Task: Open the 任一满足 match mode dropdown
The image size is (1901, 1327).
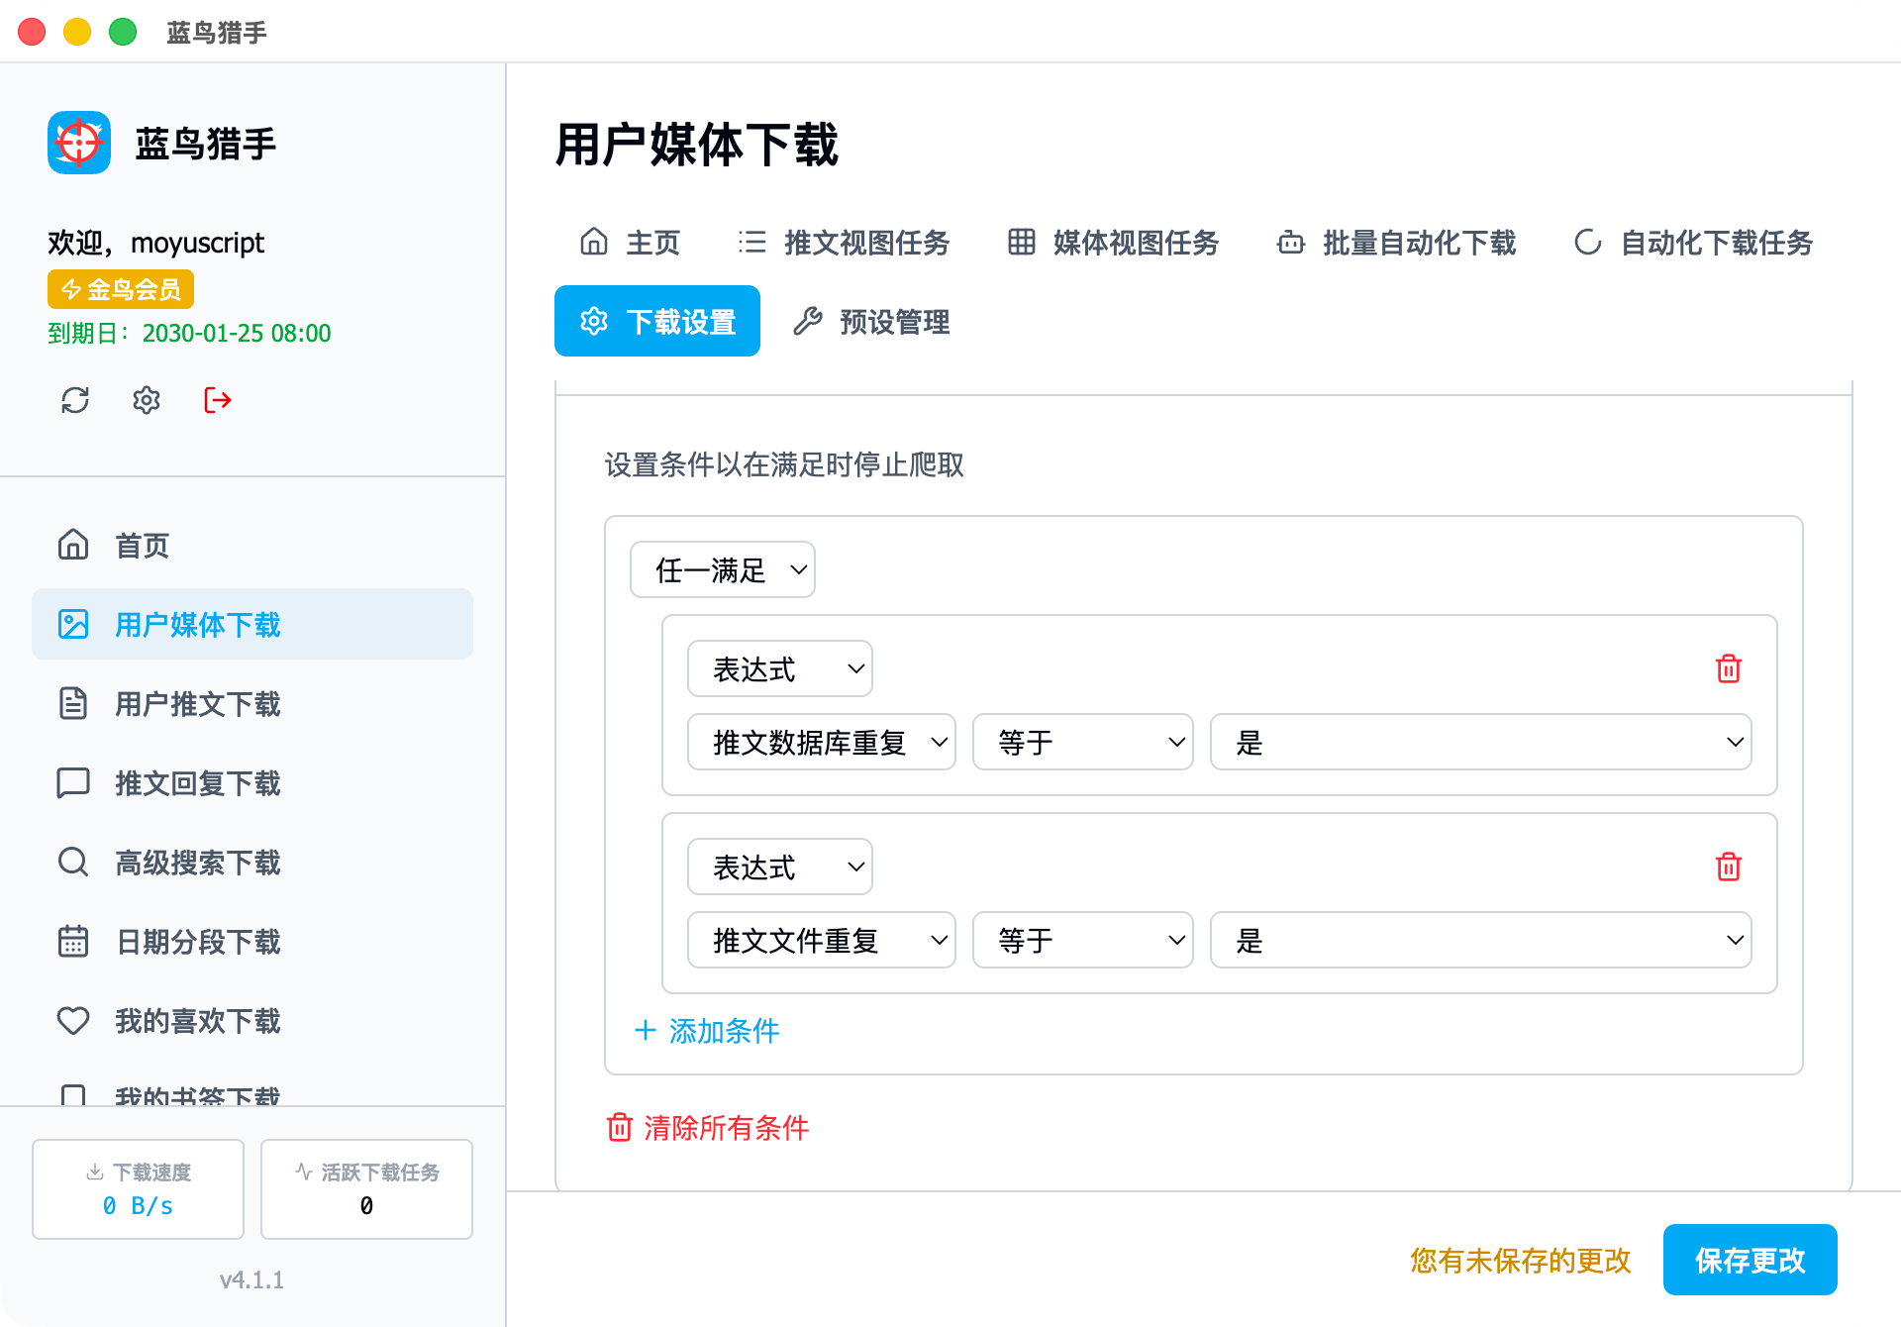Action: (x=722, y=570)
